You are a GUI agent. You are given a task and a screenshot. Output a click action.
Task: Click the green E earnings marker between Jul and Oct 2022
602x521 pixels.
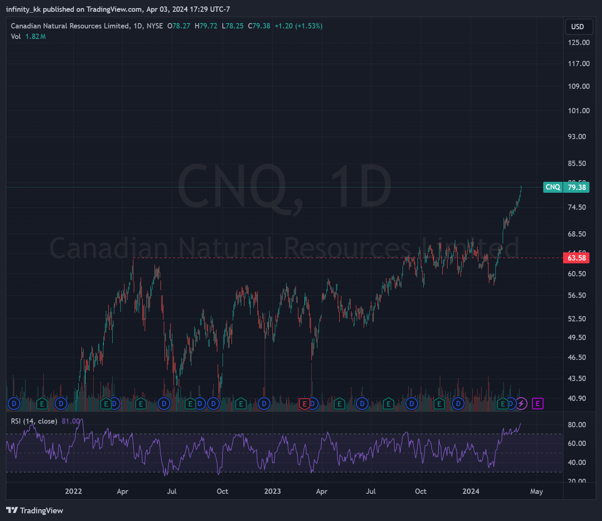190,404
